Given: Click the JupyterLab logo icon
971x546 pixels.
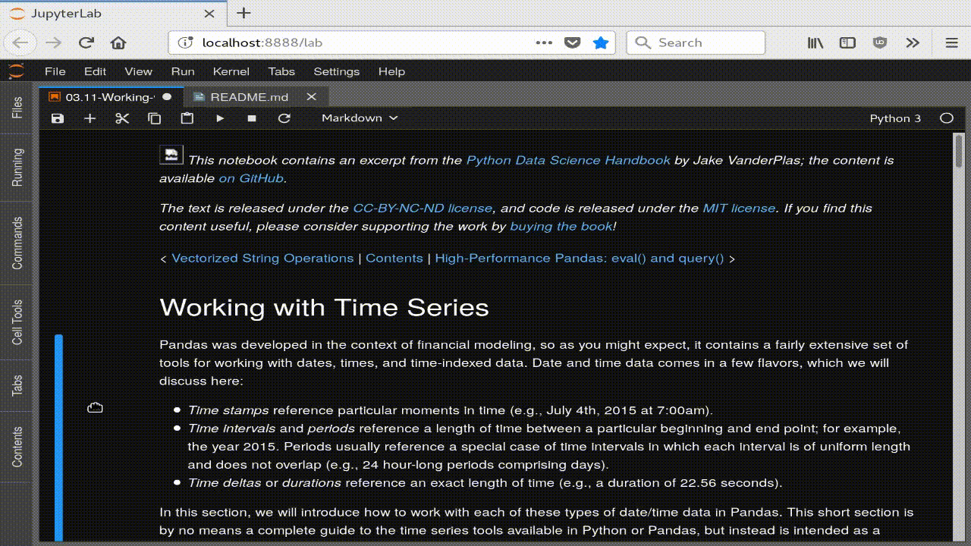Looking at the screenshot, I should pos(16,71).
